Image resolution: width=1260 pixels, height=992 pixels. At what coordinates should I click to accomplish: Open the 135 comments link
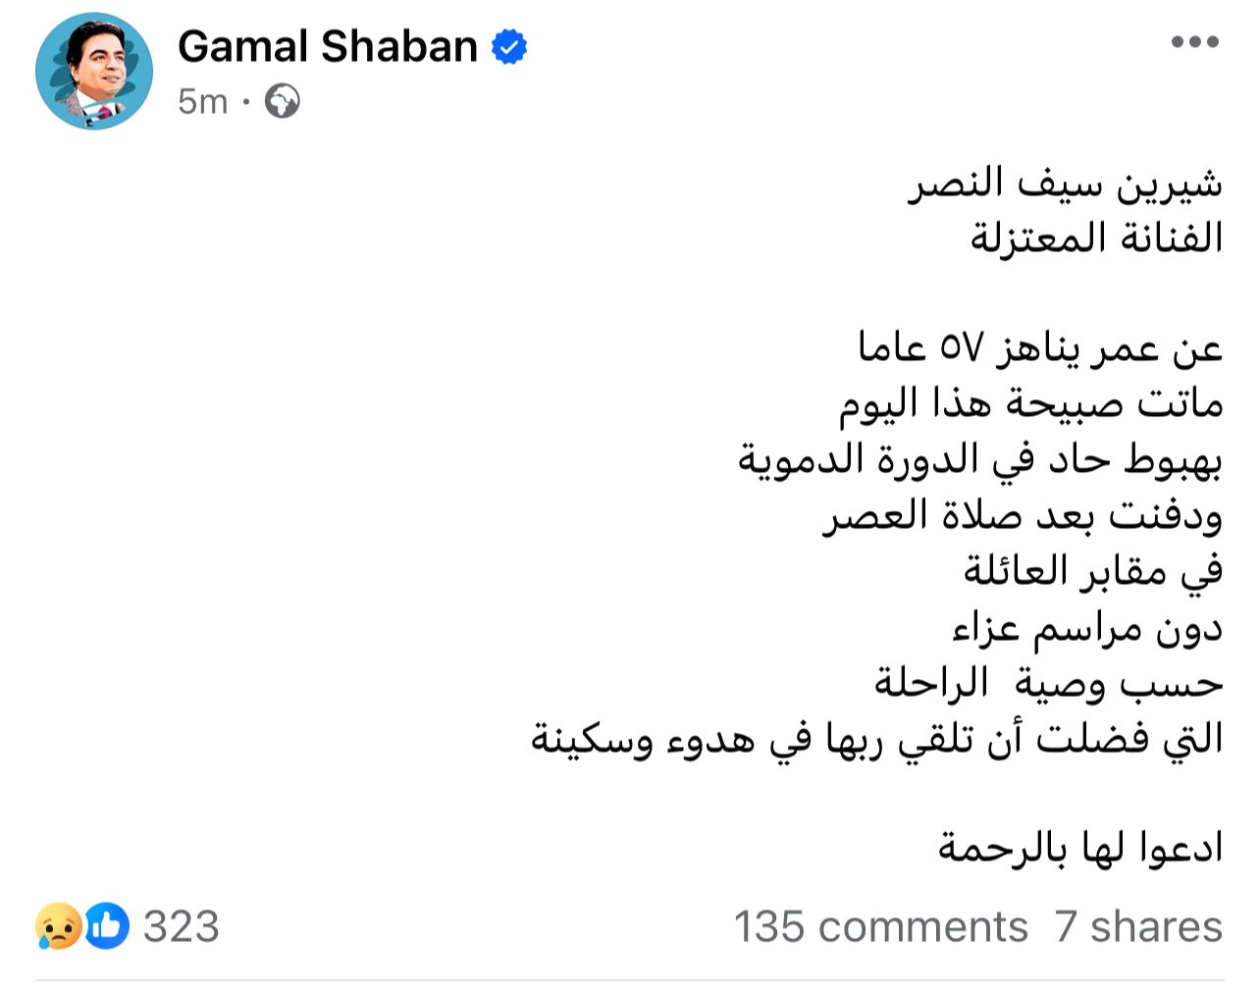tap(880, 926)
